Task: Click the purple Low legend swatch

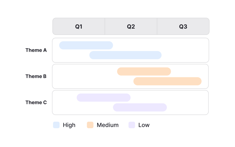Action: point(132,125)
